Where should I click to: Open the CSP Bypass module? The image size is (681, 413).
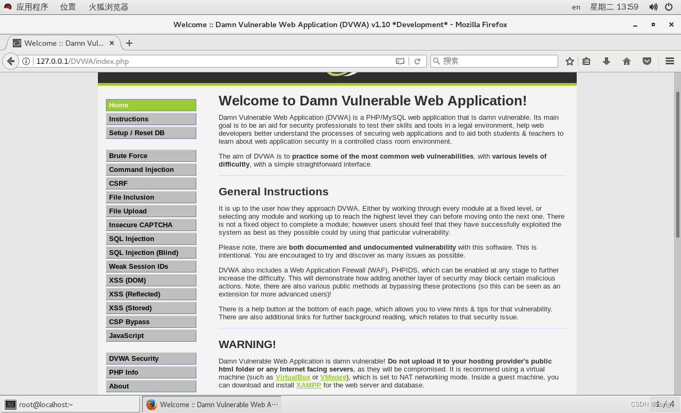point(151,322)
